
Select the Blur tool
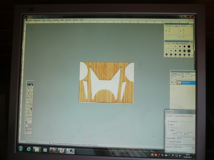point(28,102)
